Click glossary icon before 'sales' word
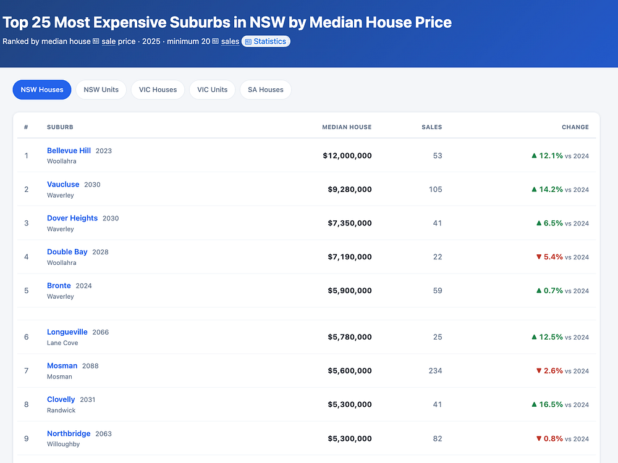The width and height of the screenshot is (618, 463). (x=215, y=41)
